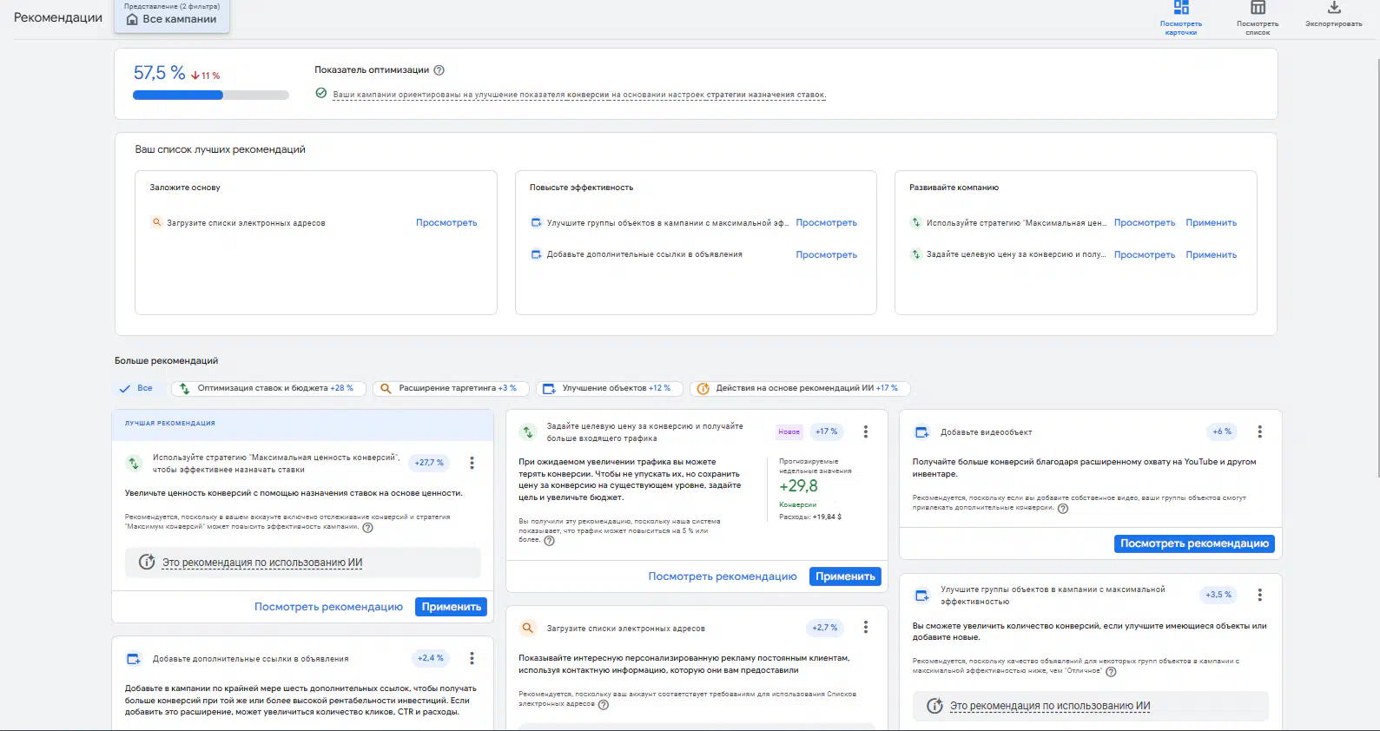The width and height of the screenshot is (1380, 731).
Task: Select the 'Все' filter chip
Action: click(137, 388)
